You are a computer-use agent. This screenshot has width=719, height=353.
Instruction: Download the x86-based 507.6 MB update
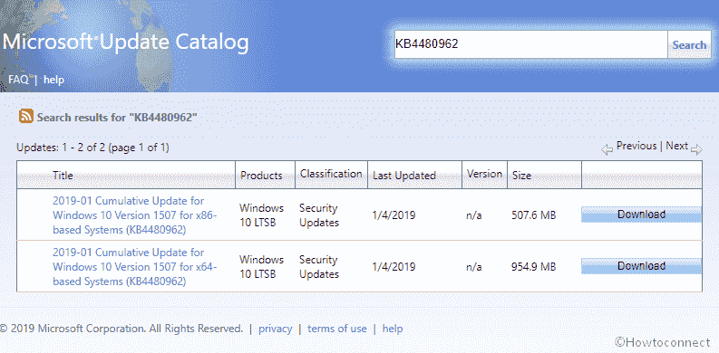[641, 215]
